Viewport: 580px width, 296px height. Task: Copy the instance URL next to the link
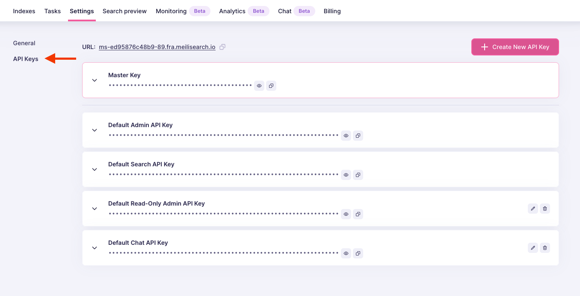click(x=222, y=47)
